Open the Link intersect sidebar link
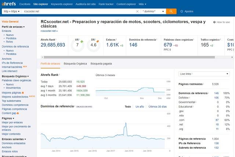Screen dimensions: 235x157 [10, 71]
